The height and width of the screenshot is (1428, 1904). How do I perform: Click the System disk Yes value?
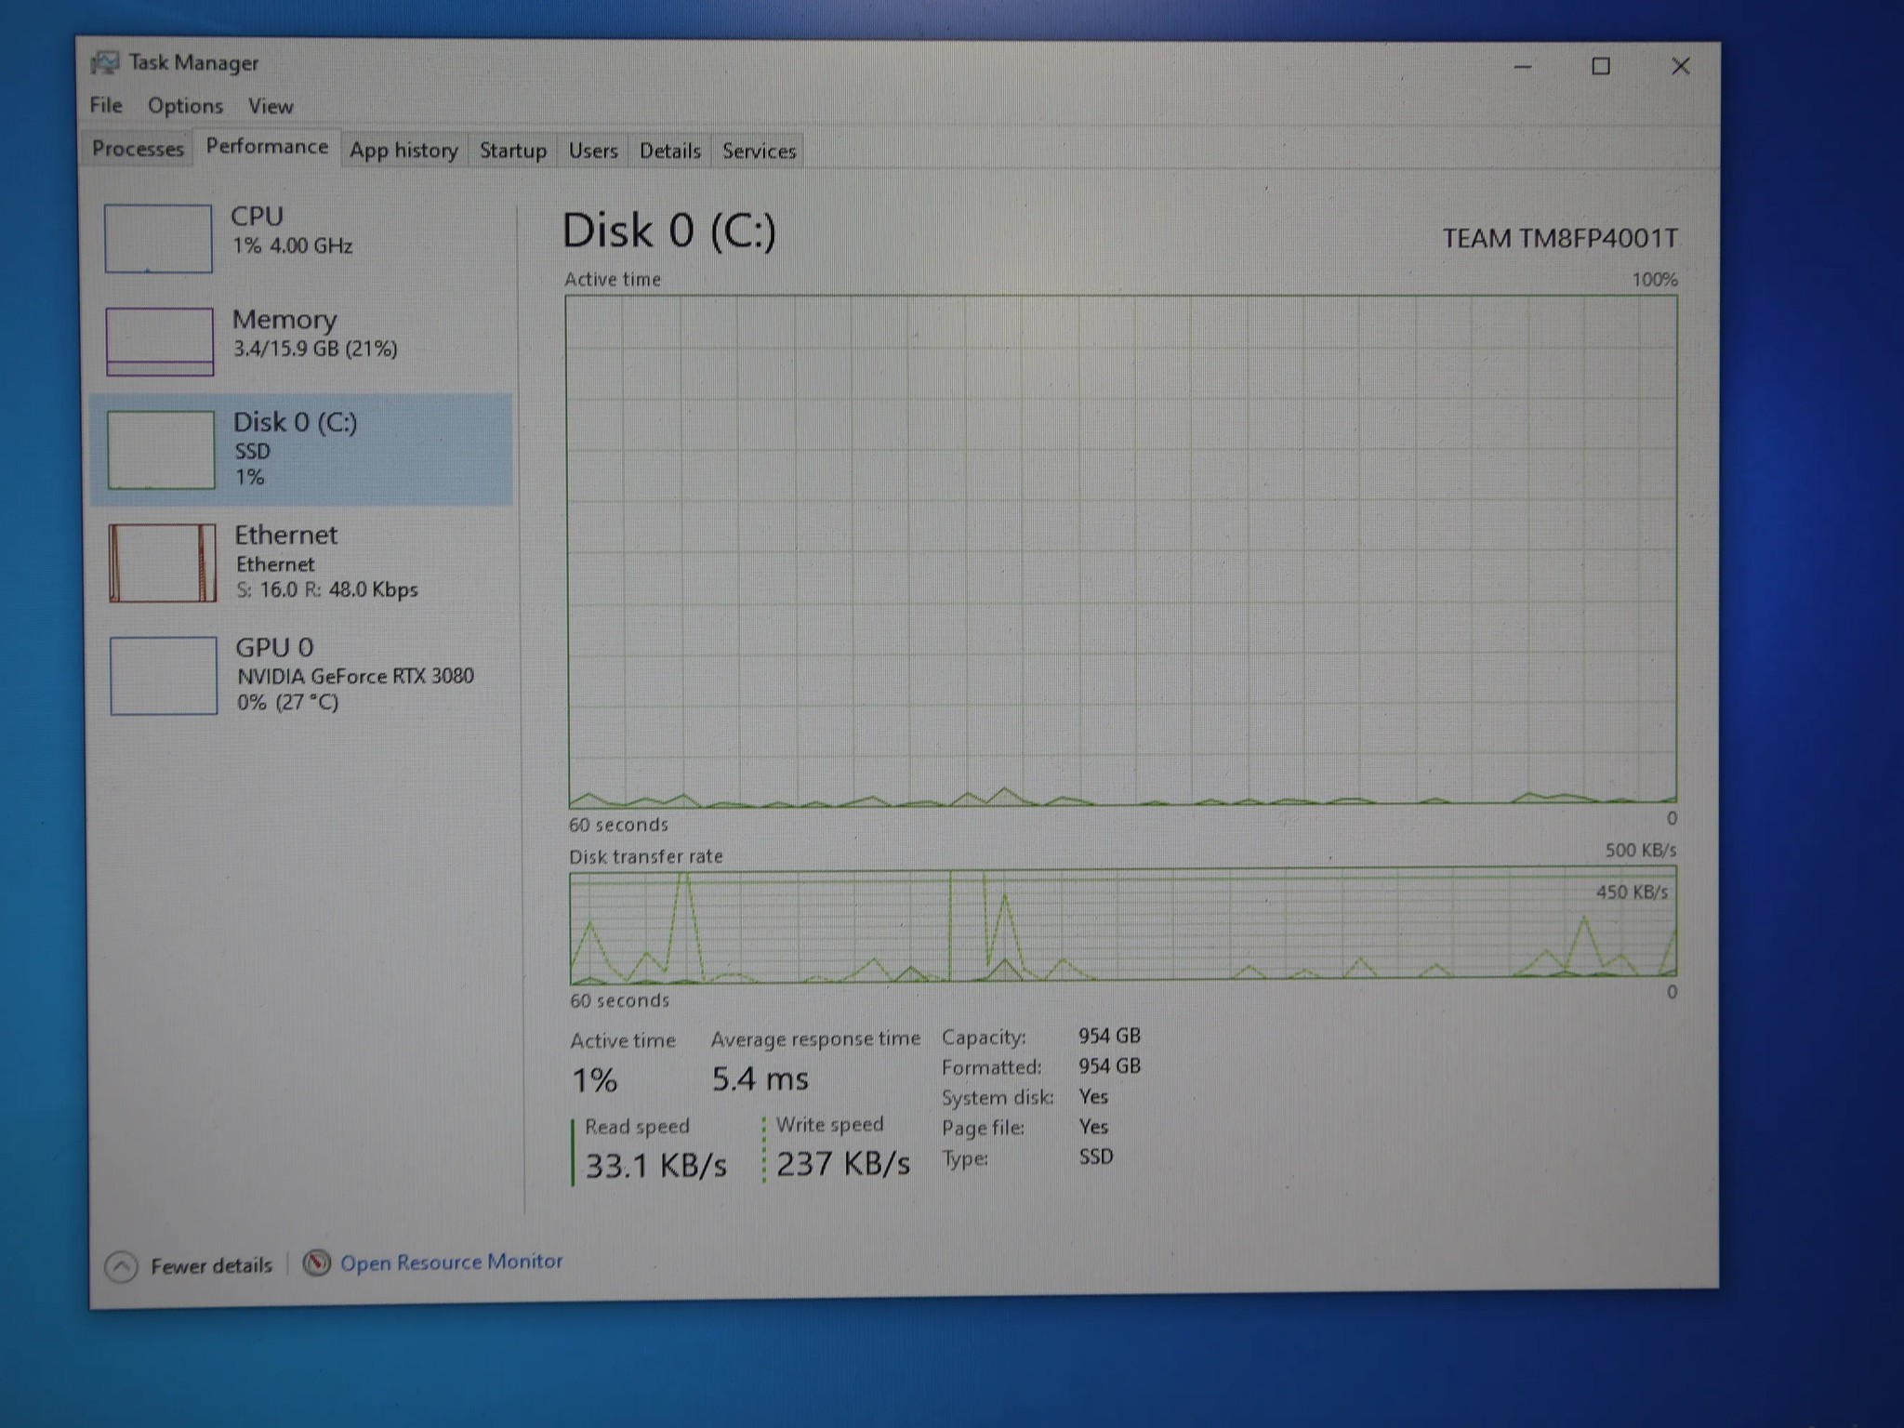click(x=1093, y=1096)
